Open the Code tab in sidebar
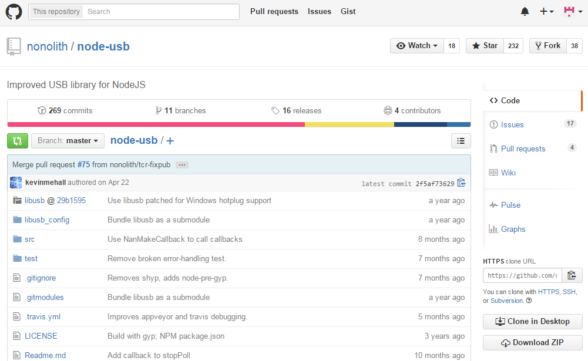The height and width of the screenshot is (361, 588). point(533,100)
